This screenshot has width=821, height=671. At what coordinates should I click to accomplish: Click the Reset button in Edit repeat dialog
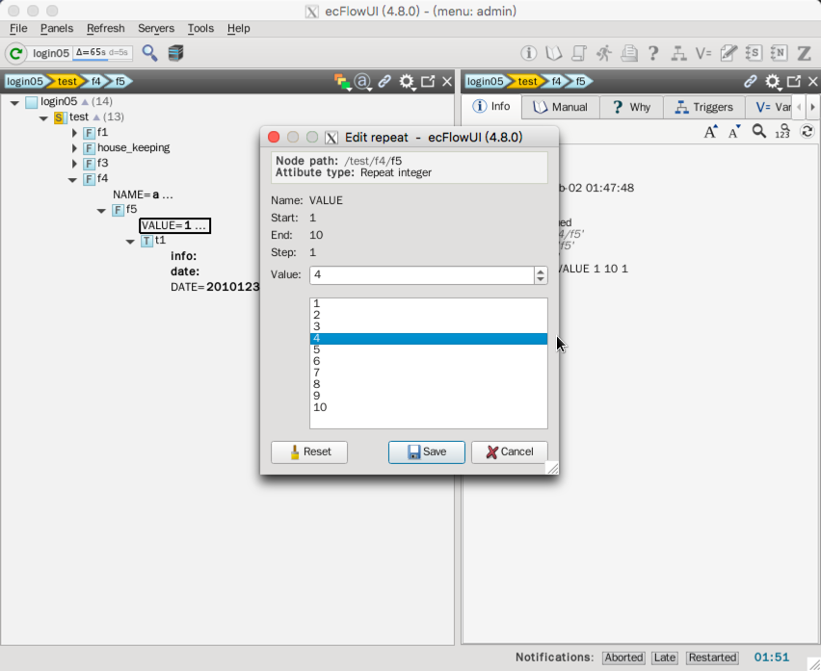pos(309,452)
